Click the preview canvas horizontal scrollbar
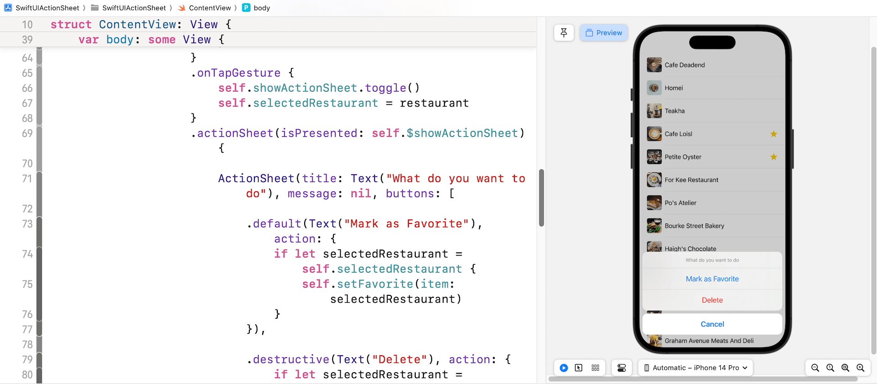877x384 pixels. pyautogui.click(x=703, y=379)
